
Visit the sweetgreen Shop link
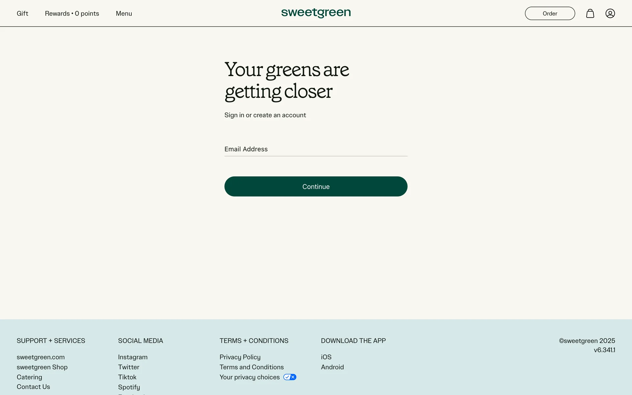pos(42,367)
